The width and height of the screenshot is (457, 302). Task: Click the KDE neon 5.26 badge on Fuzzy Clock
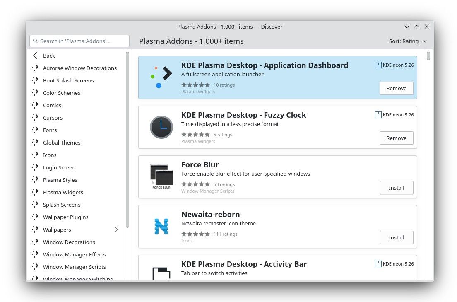coord(394,115)
